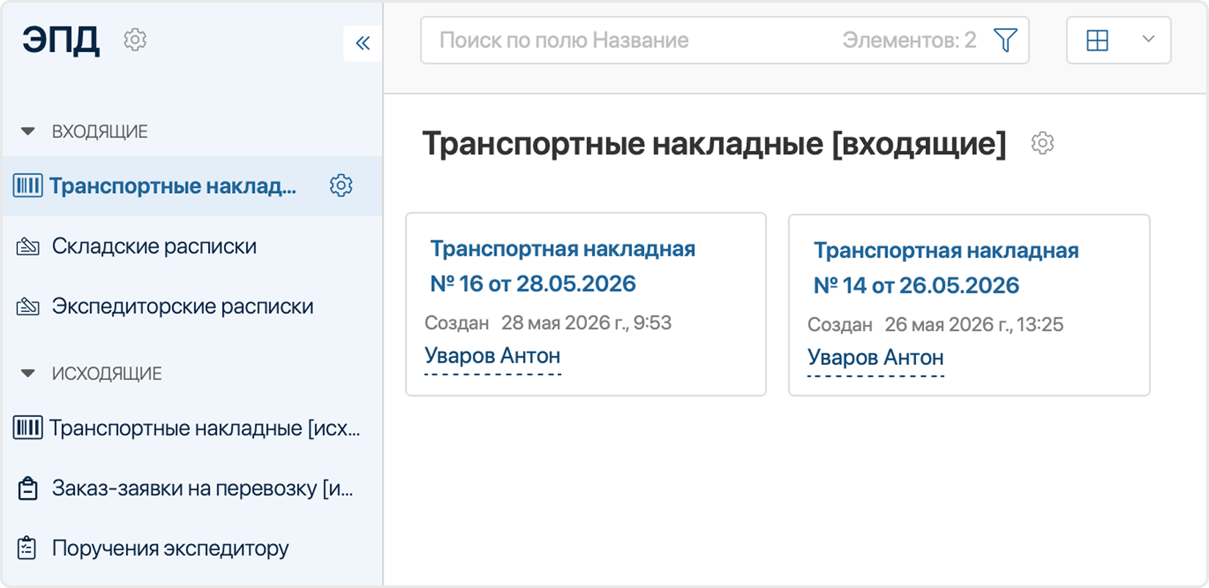Open Поручения экспедитору sidebar item
Viewport: 1209px width, 588px height.
pyautogui.click(x=171, y=549)
